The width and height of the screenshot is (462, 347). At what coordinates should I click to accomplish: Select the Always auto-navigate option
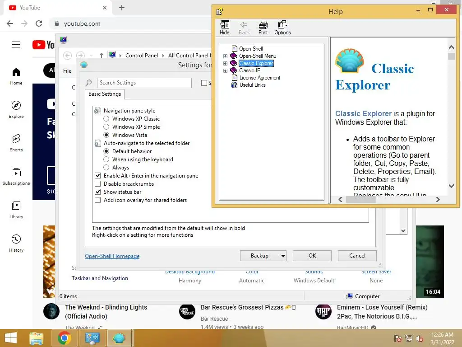click(106, 168)
